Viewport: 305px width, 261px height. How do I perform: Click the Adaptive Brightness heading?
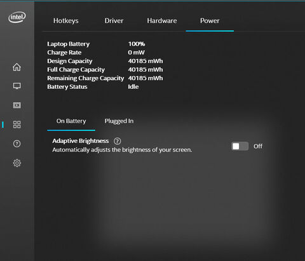click(x=81, y=141)
